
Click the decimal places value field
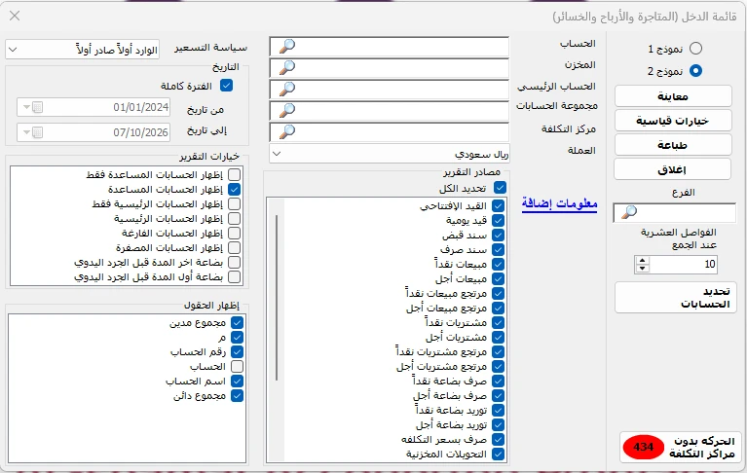(684, 264)
